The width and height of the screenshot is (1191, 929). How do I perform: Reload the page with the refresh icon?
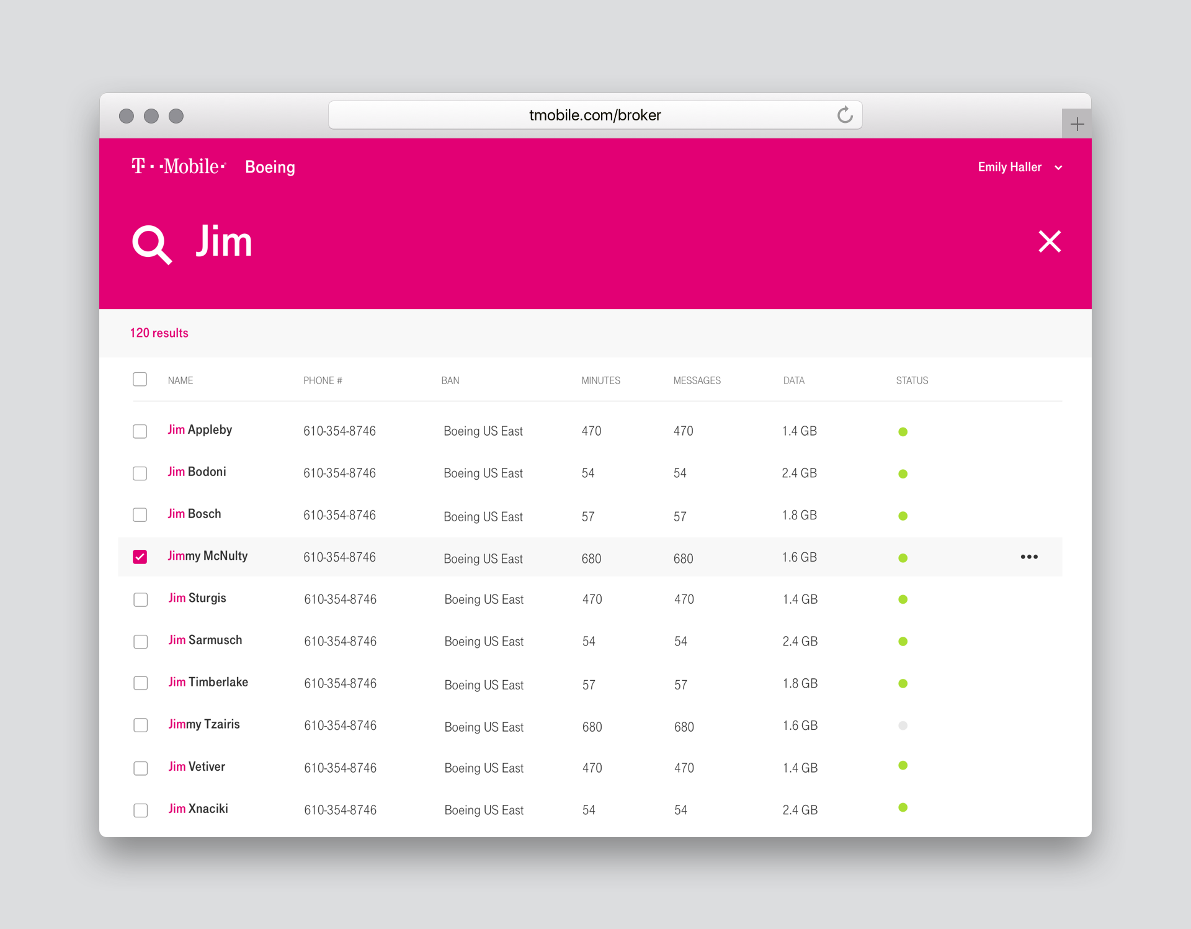845,115
